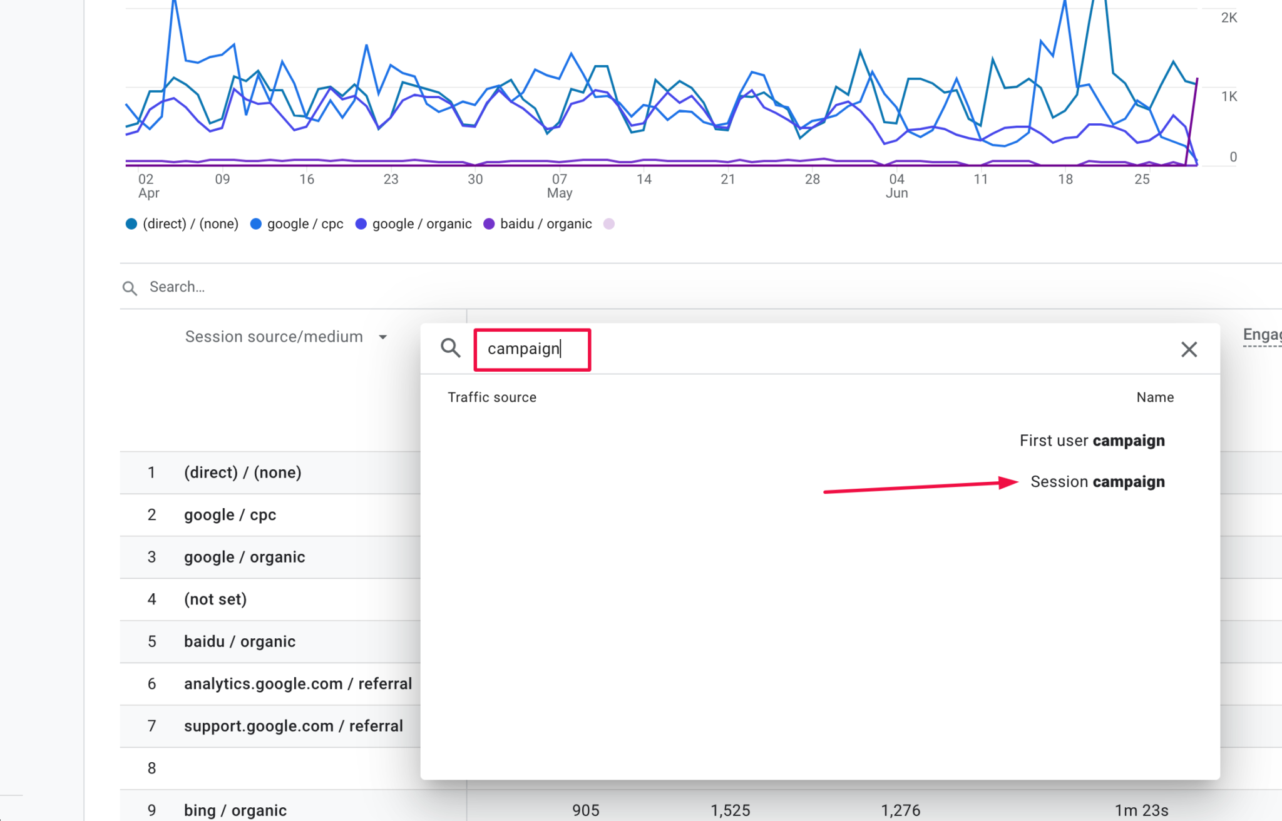
Task: Click inside the campaign search input
Action: [531, 349]
